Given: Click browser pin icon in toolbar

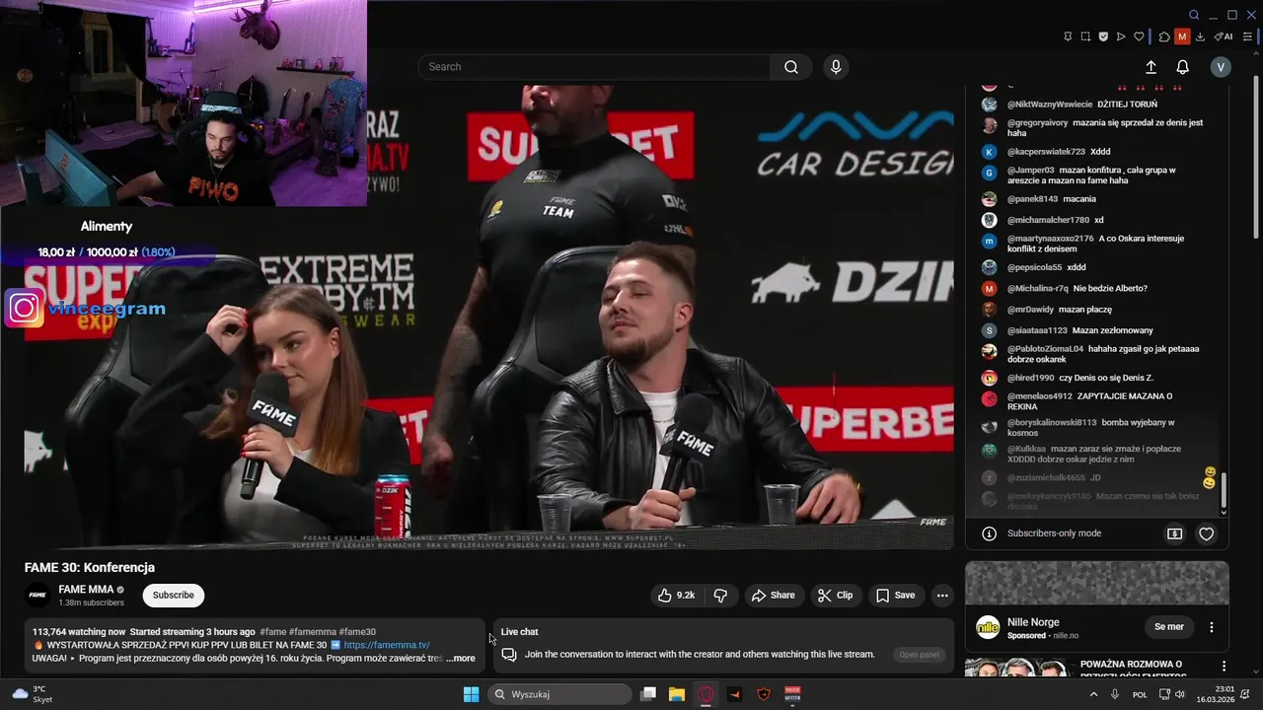Looking at the screenshot, I should pyautogui.click(x=1068, y=36).
